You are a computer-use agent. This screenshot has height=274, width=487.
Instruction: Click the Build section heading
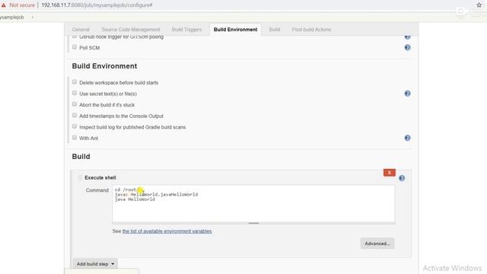pos(81,157)
